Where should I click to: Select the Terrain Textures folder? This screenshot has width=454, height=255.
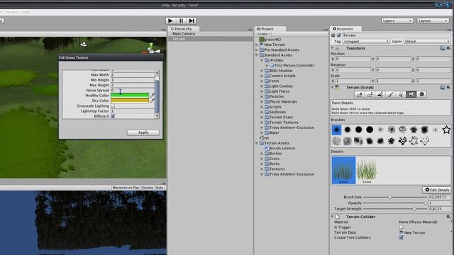tap(284, 123)
